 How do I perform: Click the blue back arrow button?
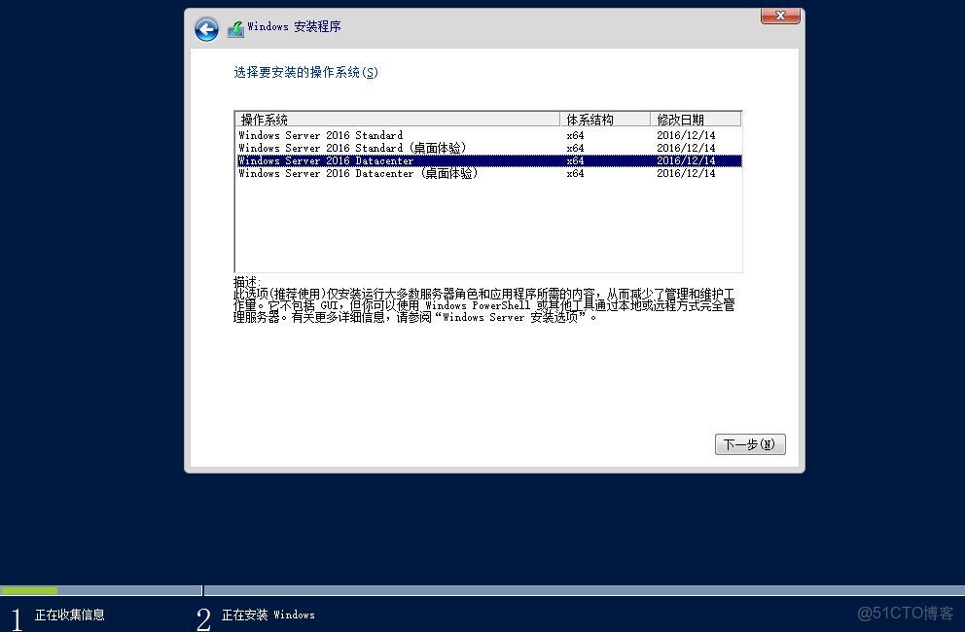(x=206, y=29)
